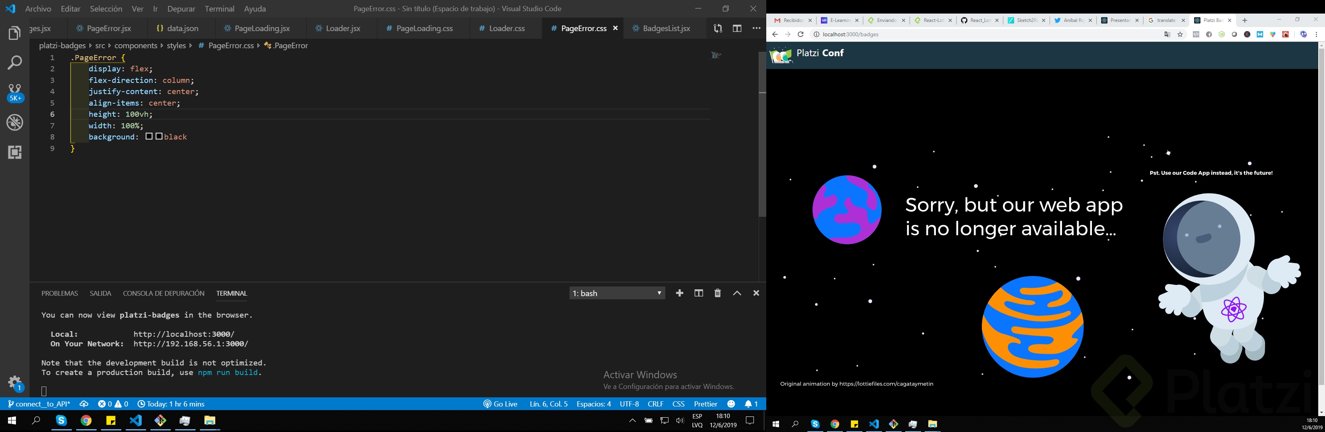Click Today 1 hr 6 mins time tracker

171,404
